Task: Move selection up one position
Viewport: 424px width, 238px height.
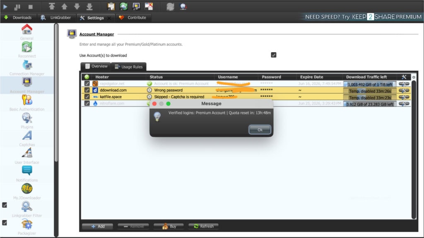Action: pyautogui.click(x=64, y=6)
